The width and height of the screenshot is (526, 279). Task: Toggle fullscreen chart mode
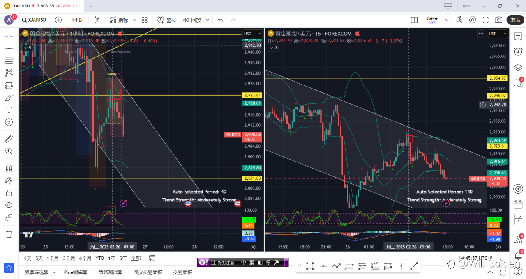[x=485, y=20]
